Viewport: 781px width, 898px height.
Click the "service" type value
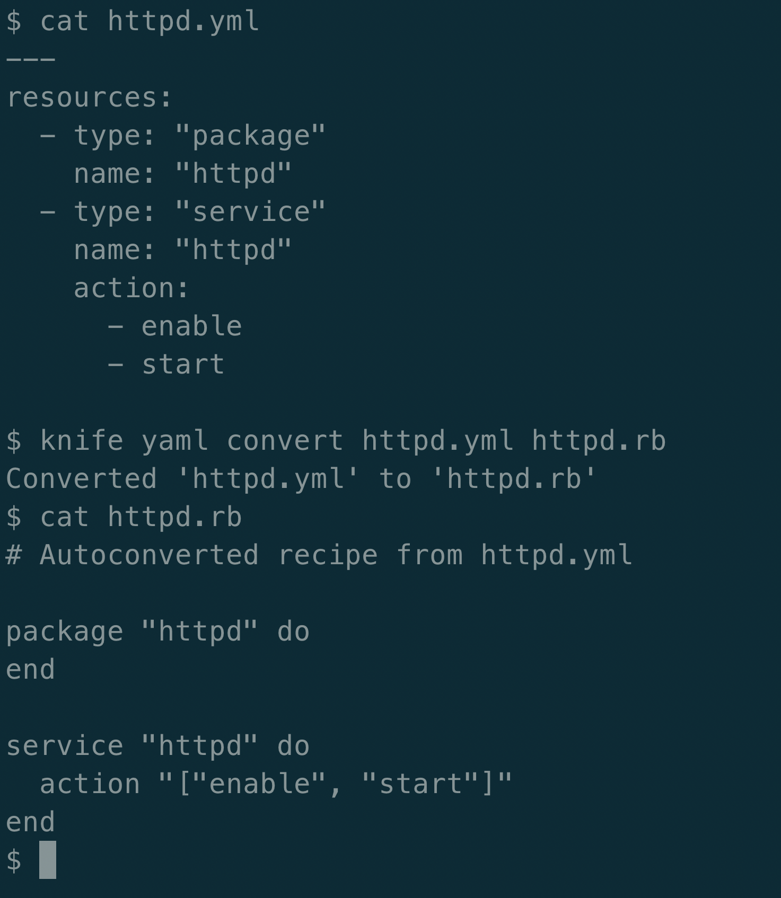(250, 212)
